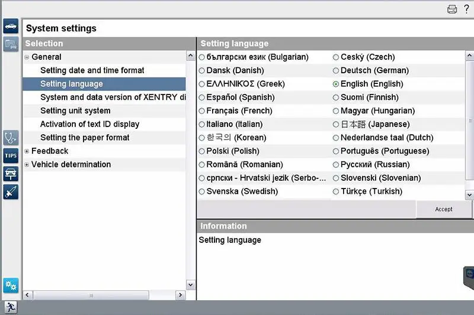Select Deutsch (German) radio button

[335, 70]
